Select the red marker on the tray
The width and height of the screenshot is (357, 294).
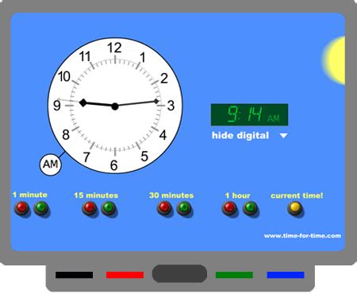click(125, 275)
